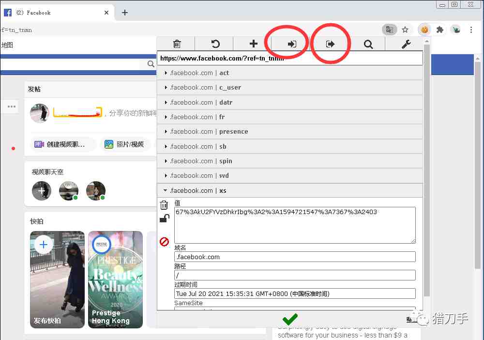Viewport: 484px width, 340px height.
Task: Add a new cookie with plus icon
Action: (253, 44)
